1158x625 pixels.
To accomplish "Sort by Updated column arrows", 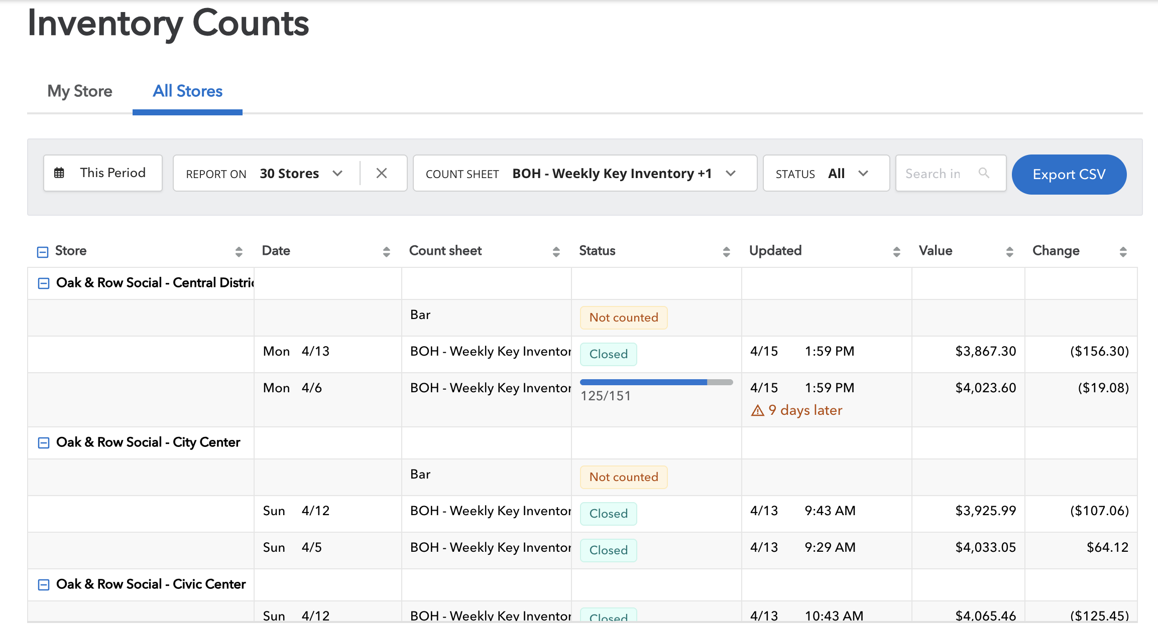I will (896, 251).
